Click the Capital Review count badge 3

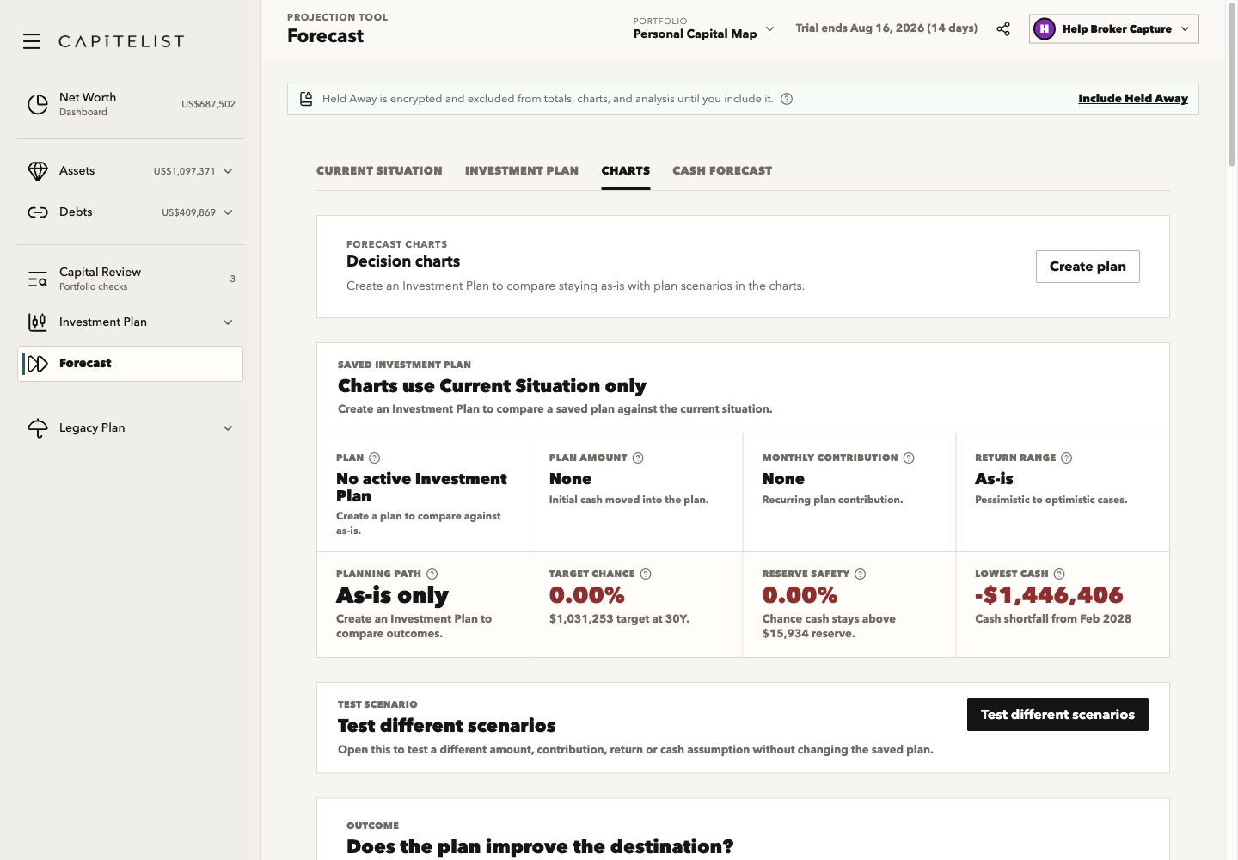232,279
